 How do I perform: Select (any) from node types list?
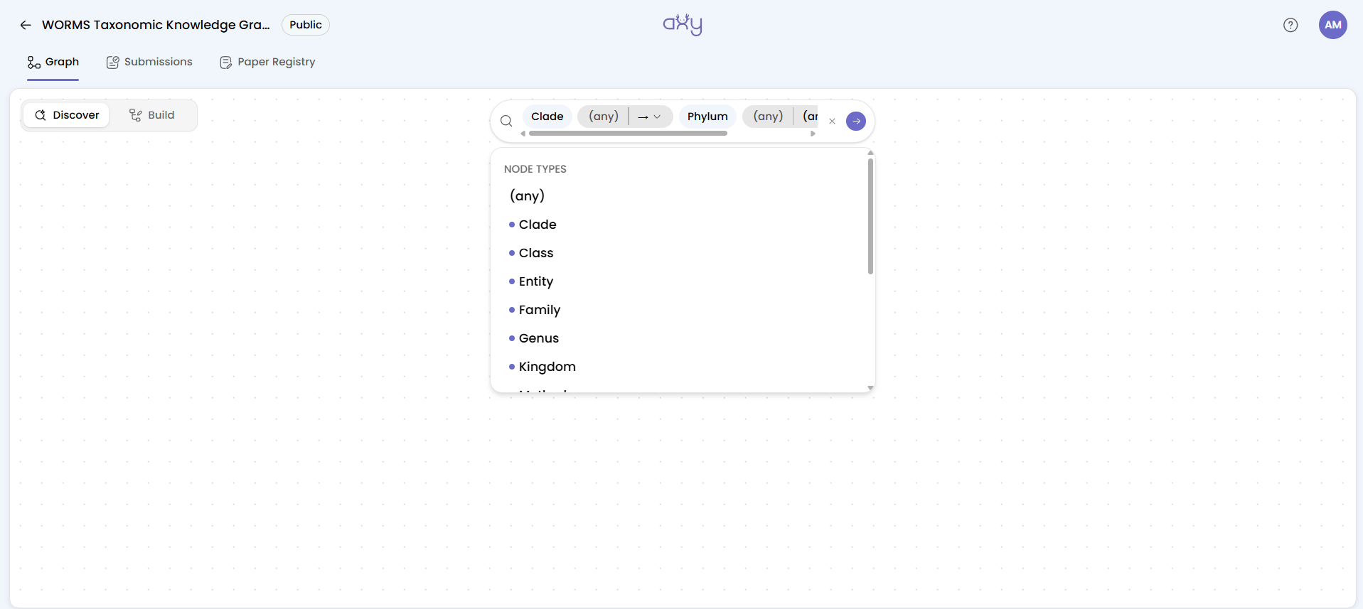coord(528,196)
